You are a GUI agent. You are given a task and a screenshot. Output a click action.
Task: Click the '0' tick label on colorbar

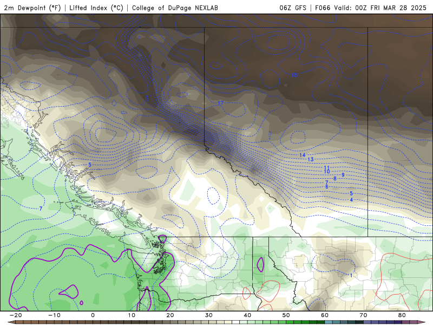coord(93,315)
